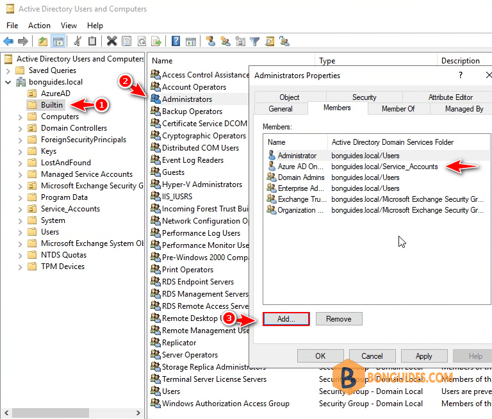The width and height of the screenshot is (492, 419).
Task: Click the Find objects toolbar icon
Action: coord(270,41)
